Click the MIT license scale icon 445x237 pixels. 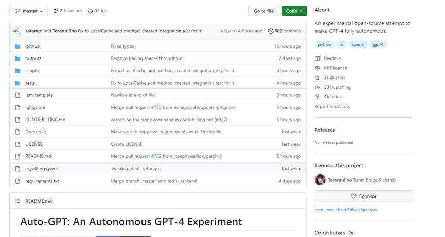point(317,68)
